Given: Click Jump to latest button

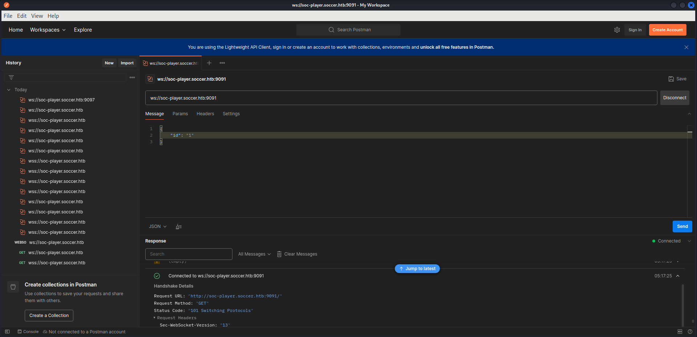Looking at the screenshot, I should [x=417, y=269].
